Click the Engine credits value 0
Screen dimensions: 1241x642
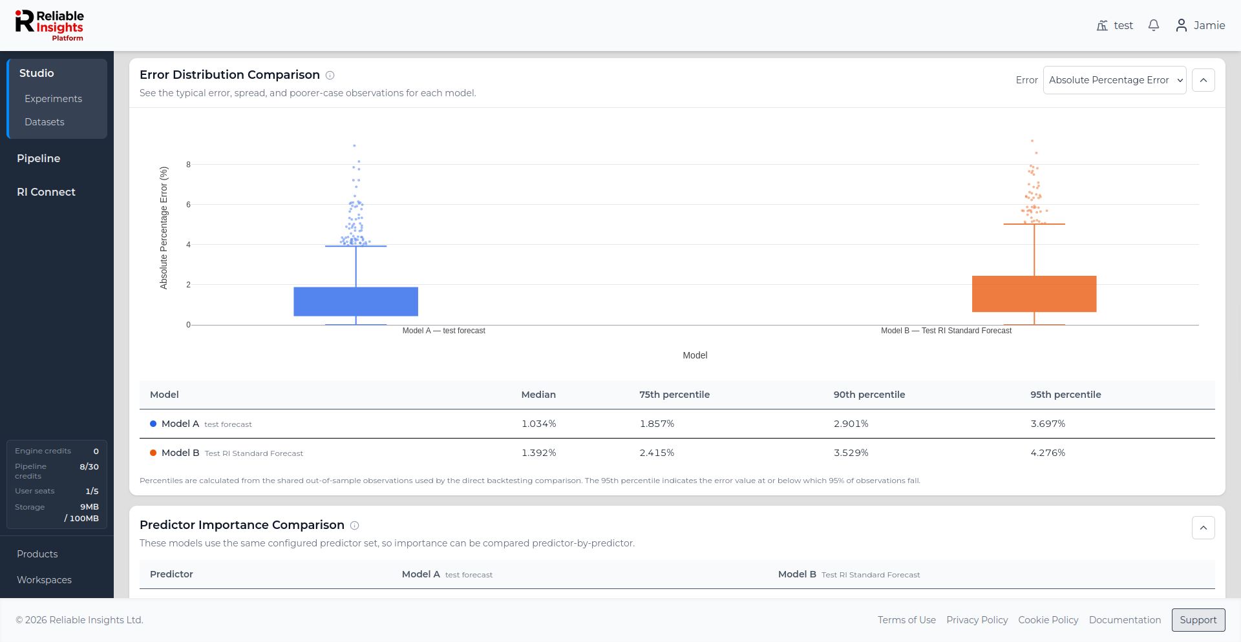[x=96, y=451]
